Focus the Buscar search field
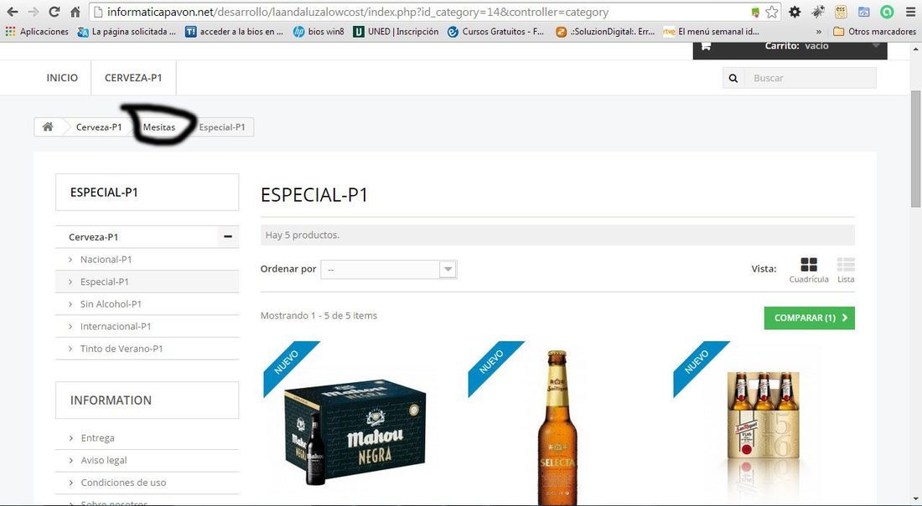Image resolution: width=922 pixels, height=506 pixels. pos(811,78)
